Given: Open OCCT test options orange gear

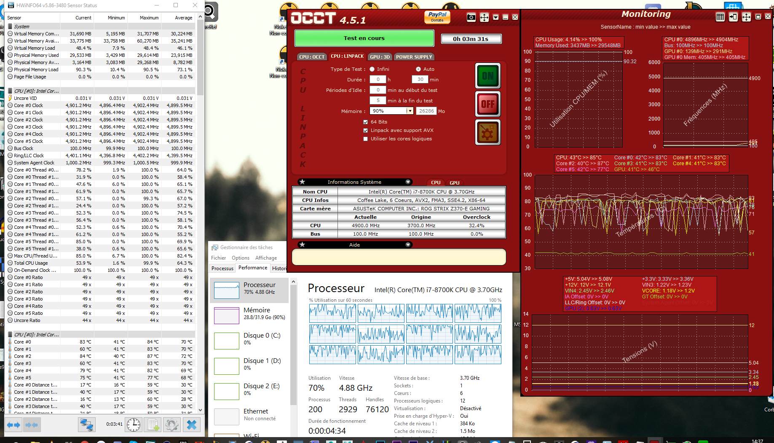Looking at the screenshot, I should point(488,132).
